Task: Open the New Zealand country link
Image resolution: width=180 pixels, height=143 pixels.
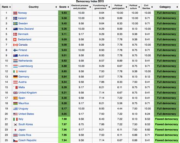Action: pyautogui.click(x=26, y=29)
